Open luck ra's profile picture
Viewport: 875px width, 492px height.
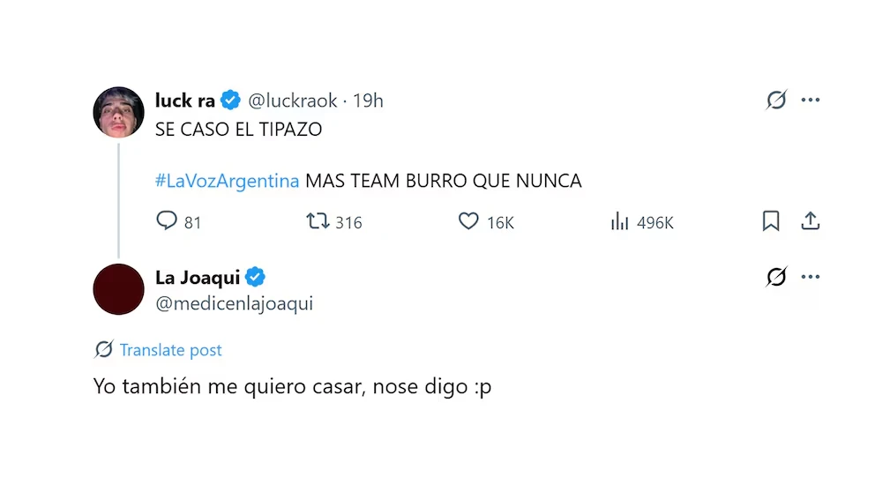118,112
